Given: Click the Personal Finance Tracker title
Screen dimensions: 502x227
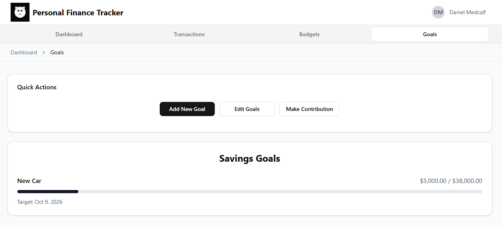Looking at the screenshot, I should (x=78, y=13).
